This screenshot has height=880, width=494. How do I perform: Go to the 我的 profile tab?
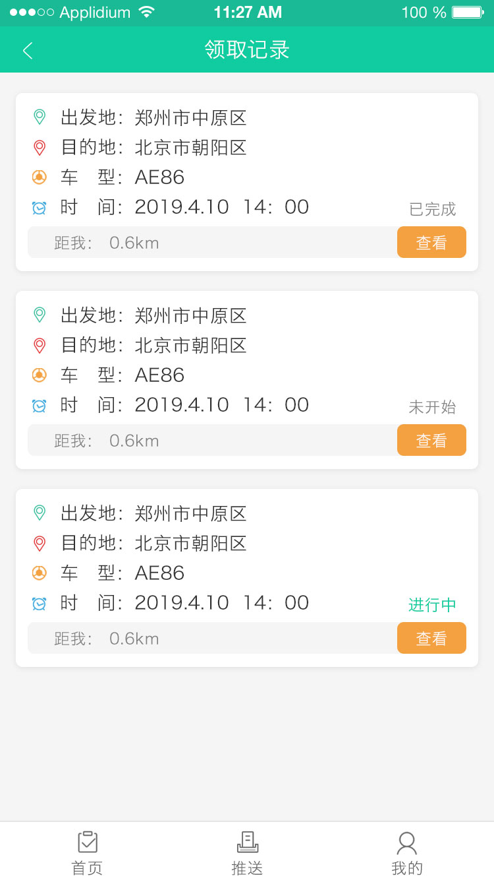406,852
